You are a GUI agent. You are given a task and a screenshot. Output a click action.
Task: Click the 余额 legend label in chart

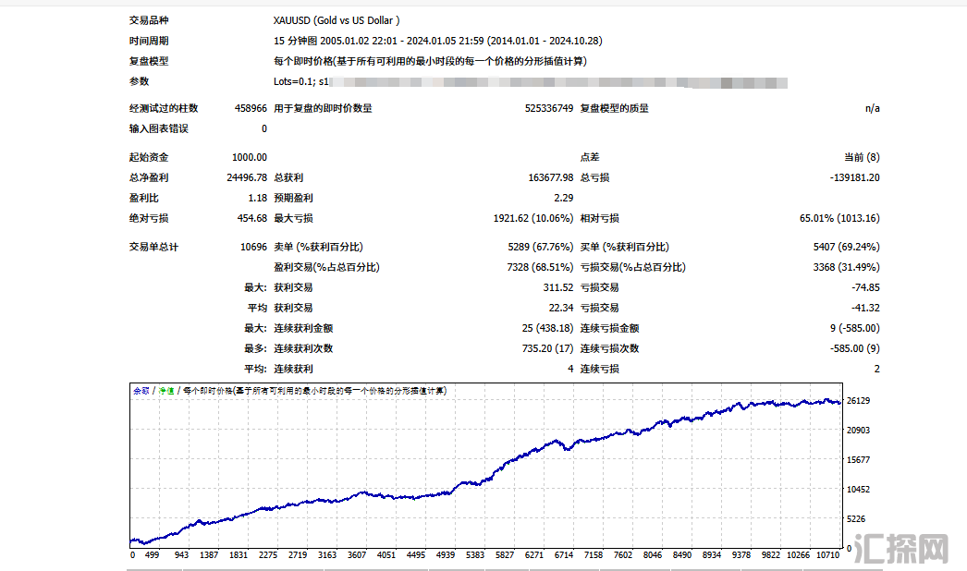pos(141,391)
